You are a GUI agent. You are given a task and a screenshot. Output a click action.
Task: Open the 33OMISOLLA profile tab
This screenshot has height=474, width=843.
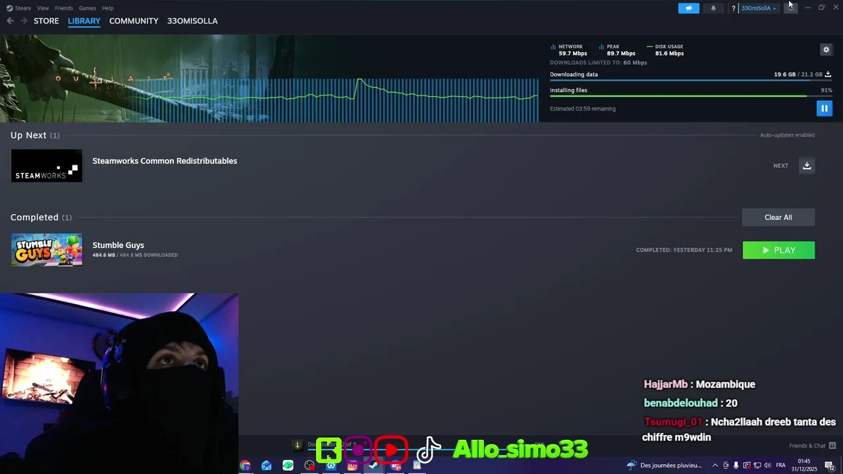[192, 21]
